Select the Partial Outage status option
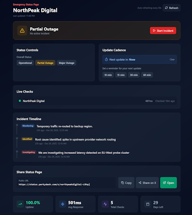192x215 pixels. tap(45, 63)
